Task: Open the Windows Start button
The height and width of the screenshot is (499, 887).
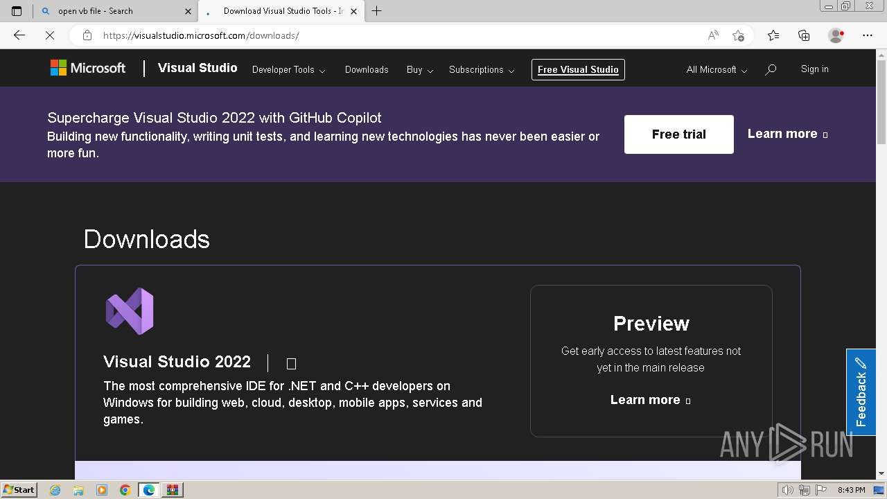Action: (x=19, y=490)
